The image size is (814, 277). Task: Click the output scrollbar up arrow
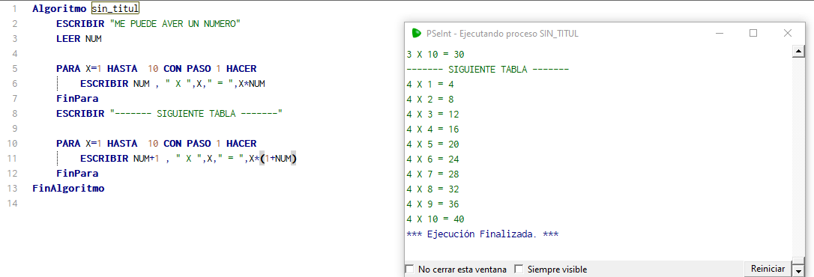(x=798, y=52)
